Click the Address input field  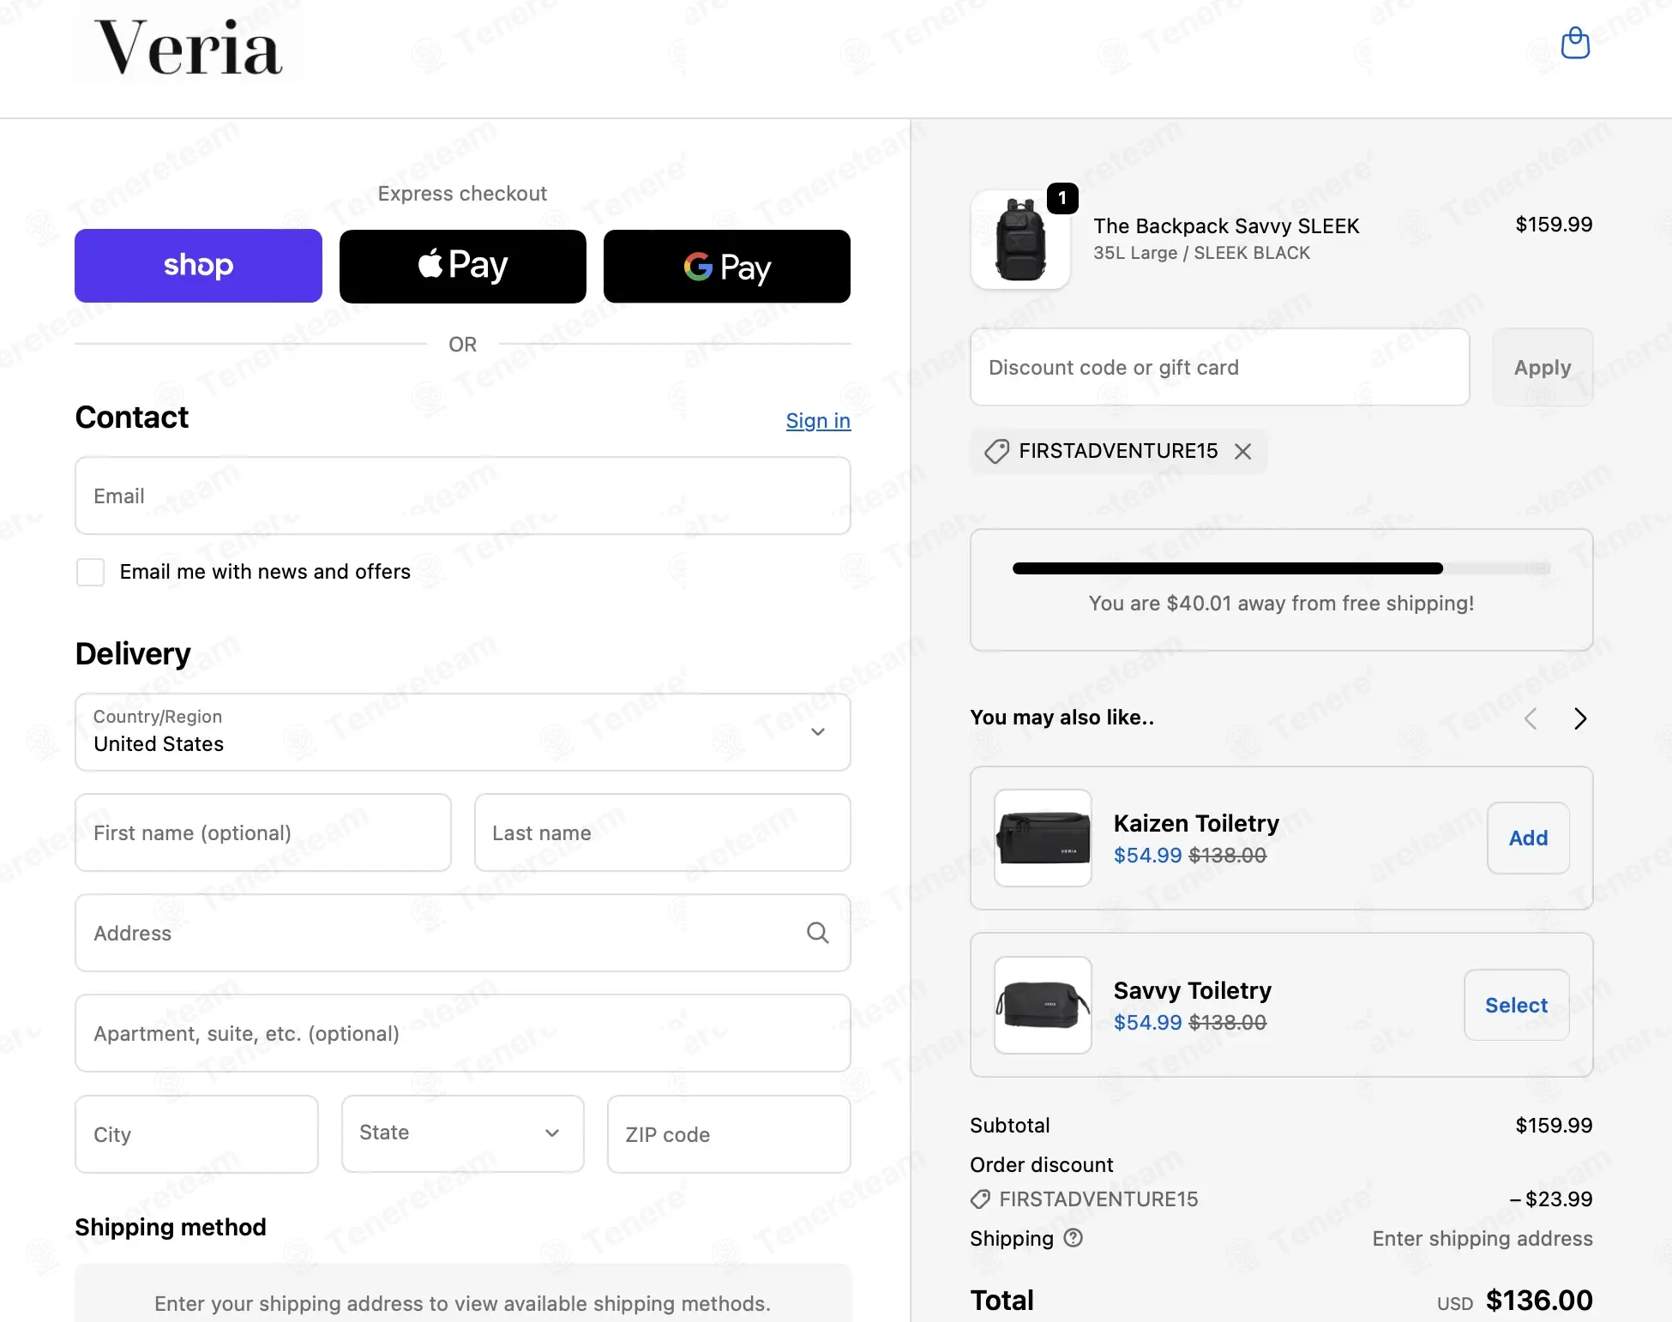463,933
